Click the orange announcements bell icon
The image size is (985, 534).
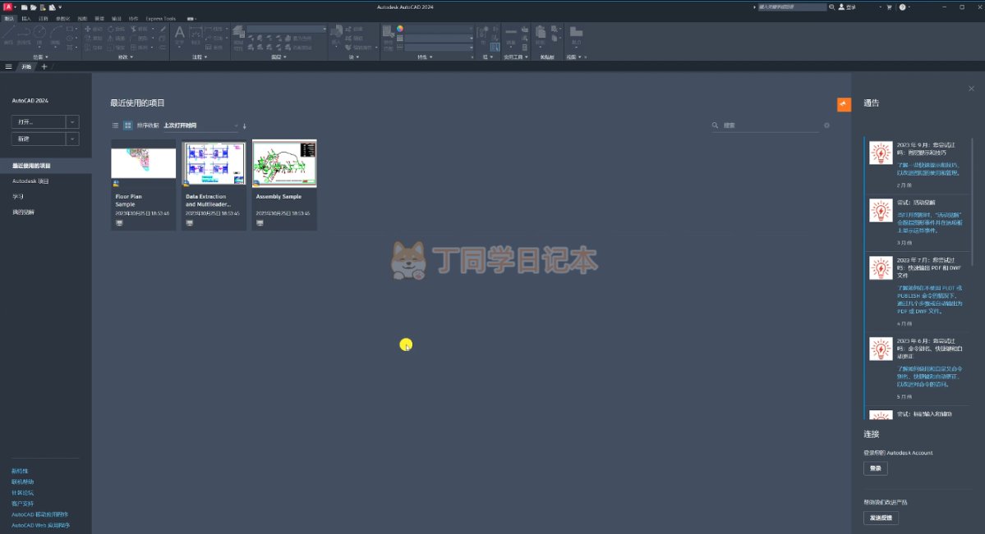844,104
